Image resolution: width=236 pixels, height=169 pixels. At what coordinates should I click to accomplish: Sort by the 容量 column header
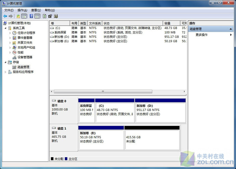click(x=171, y=23)
